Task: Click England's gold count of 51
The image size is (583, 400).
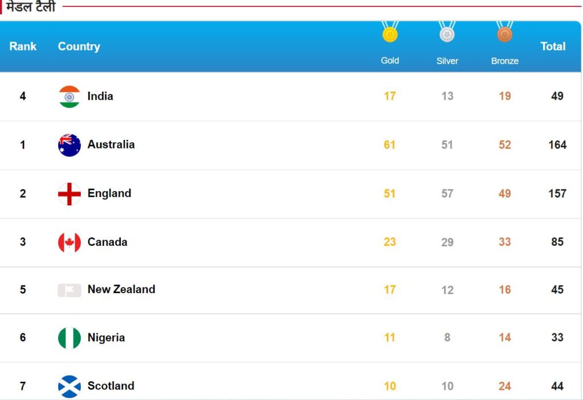Action: pyautogui.click(x=389, y=193)
